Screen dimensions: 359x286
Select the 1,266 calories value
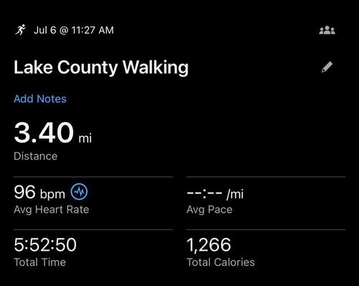point(209,245)
